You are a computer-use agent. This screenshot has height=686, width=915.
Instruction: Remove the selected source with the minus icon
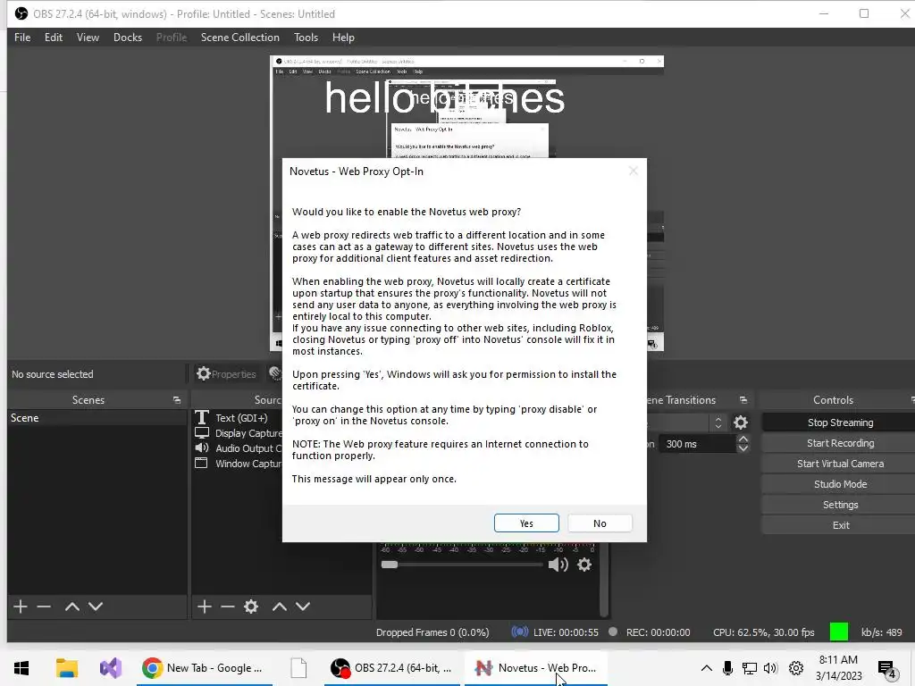point(228,607)
